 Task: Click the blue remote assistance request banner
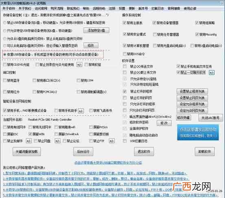(198, 132)
